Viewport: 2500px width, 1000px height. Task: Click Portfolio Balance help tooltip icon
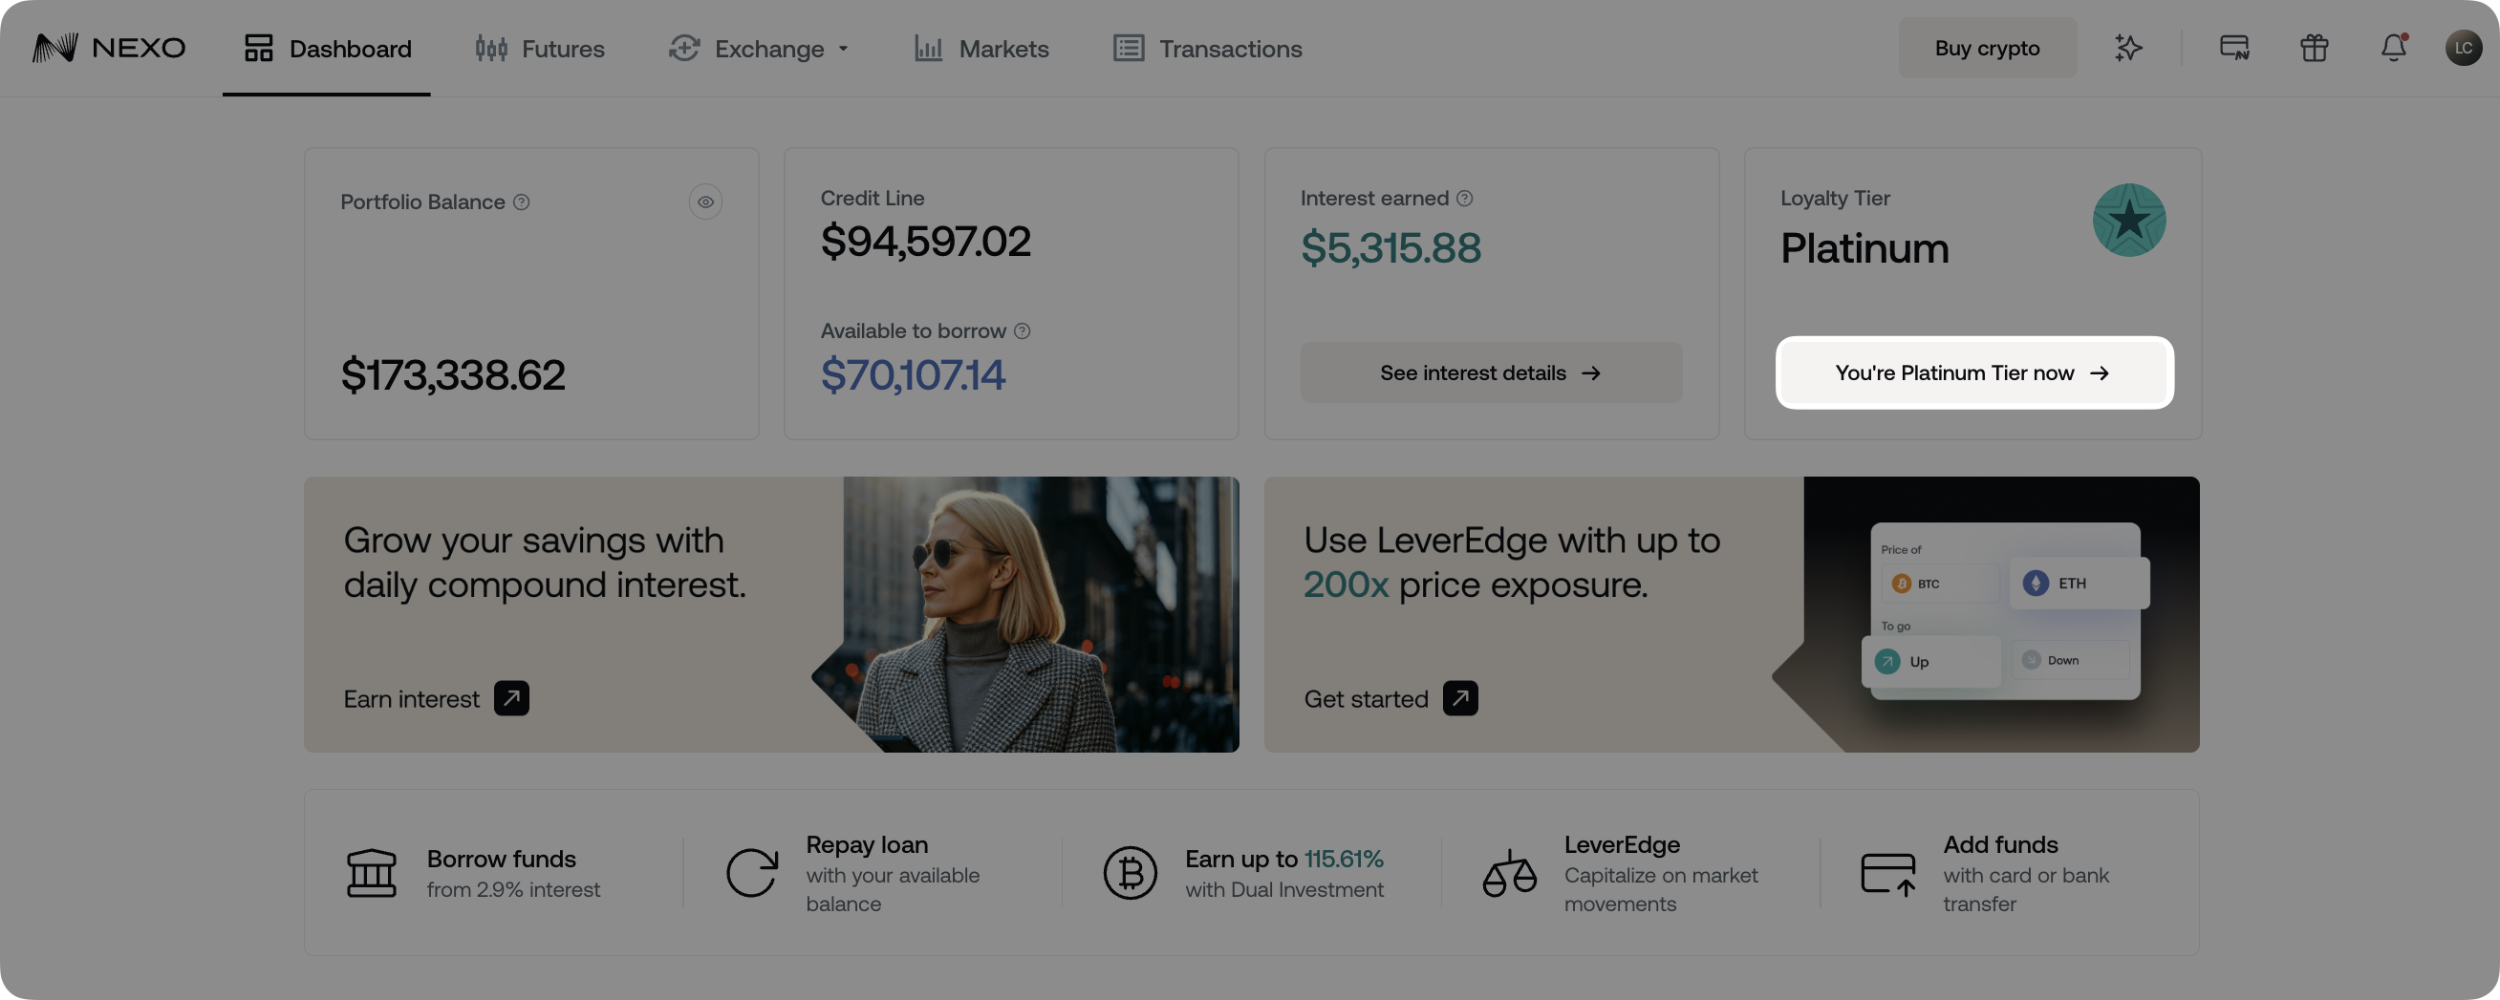click(521, 202)
